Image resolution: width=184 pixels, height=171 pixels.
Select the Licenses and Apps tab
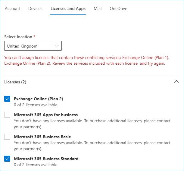point(68,8)
